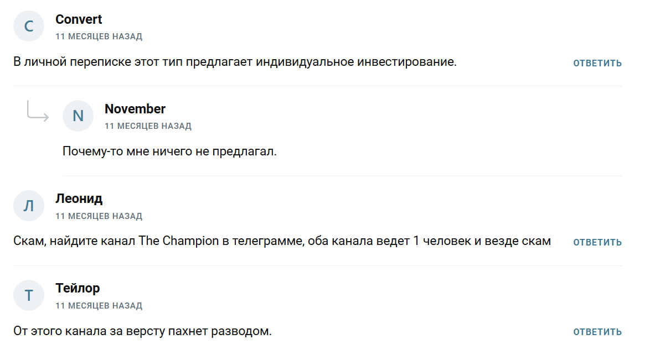Hit ОТВЕТИТЬ next to Тейлор's comment
The image size is (650, 355).
[597, 332]
